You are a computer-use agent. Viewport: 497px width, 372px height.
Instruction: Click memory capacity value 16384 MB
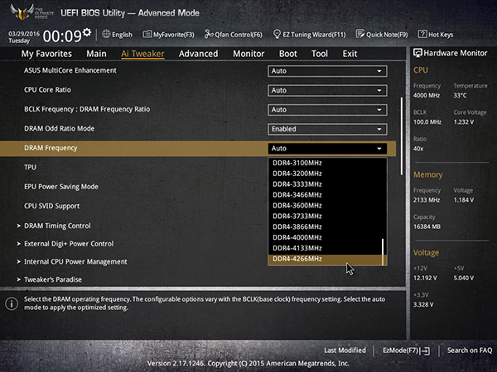(x=427, y=227)
